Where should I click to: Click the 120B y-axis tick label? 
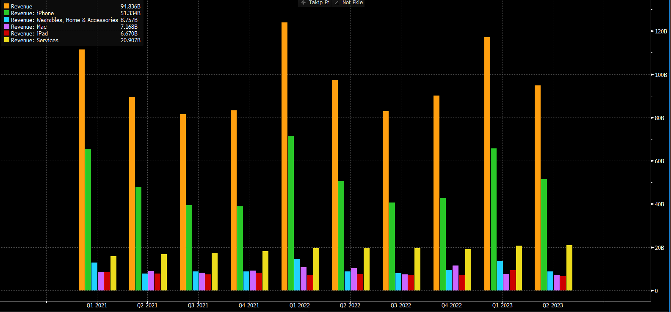pos(661,31)
